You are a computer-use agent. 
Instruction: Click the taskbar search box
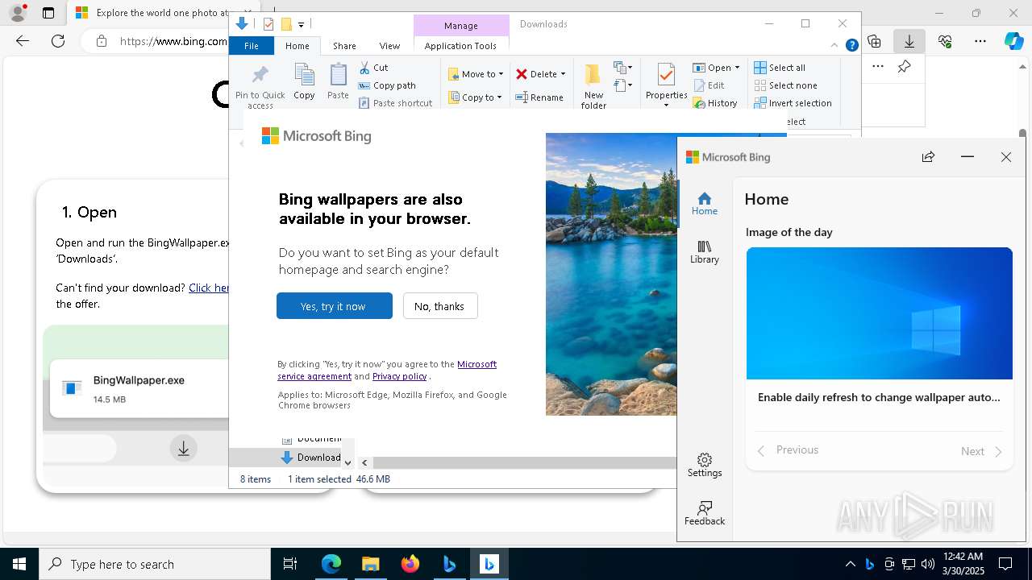(x=155, y=564)
